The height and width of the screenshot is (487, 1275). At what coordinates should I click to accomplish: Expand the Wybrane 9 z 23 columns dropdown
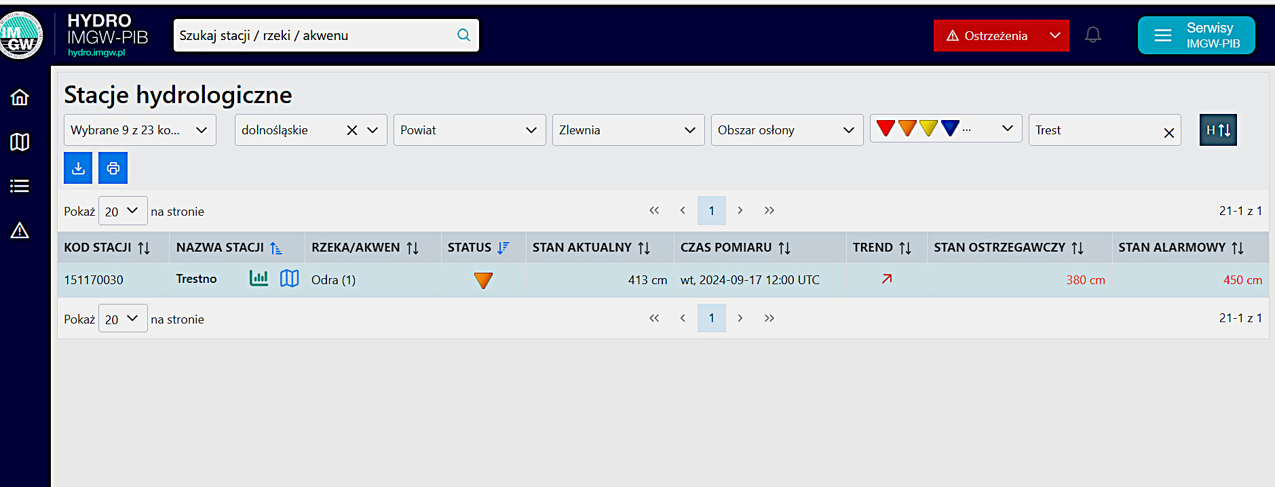click(x=140, y=130)
